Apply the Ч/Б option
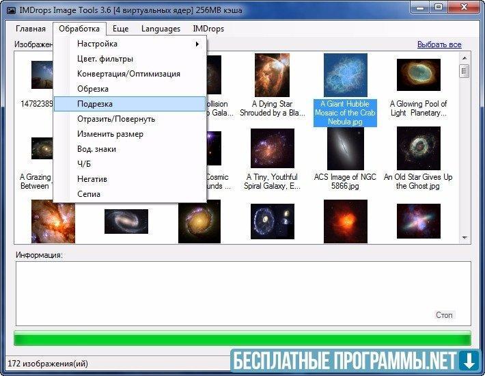This screenshot has width=485, height=376. pos(130,164)
